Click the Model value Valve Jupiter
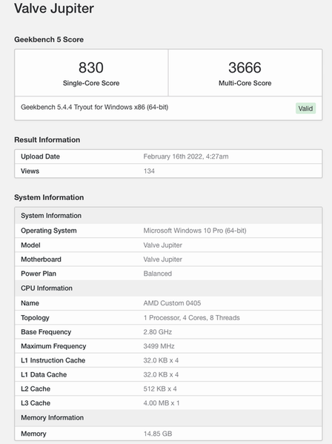The image size is (332, 444). pos(163,245)
